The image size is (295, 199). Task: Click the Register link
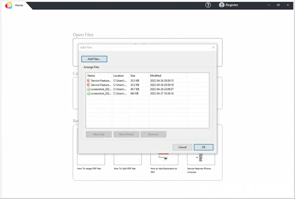click(232, 5)
